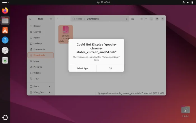Click the new folder icon in toolbar

pyautogui.click(x=133, y=19)
